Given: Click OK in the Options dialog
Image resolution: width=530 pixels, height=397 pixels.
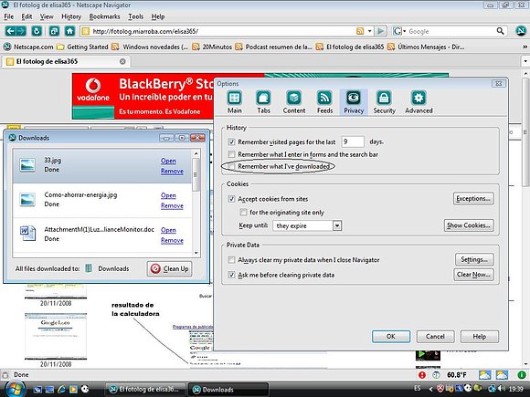Looking at the screenshot, I should point(391,336).
